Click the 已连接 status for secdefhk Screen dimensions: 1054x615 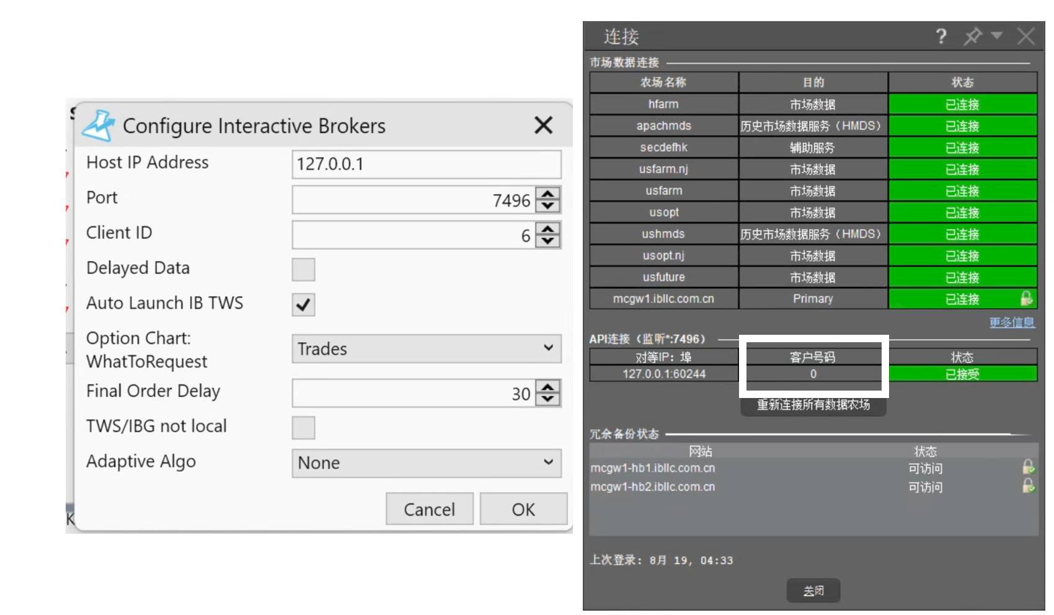[x=963, y=148]
